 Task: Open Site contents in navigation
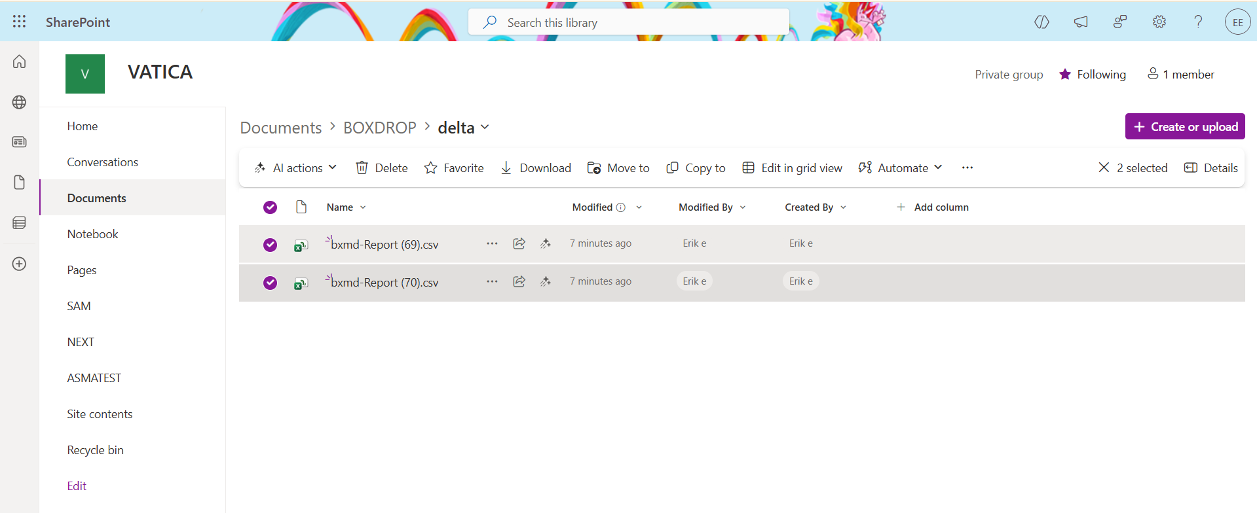[100, 414]
